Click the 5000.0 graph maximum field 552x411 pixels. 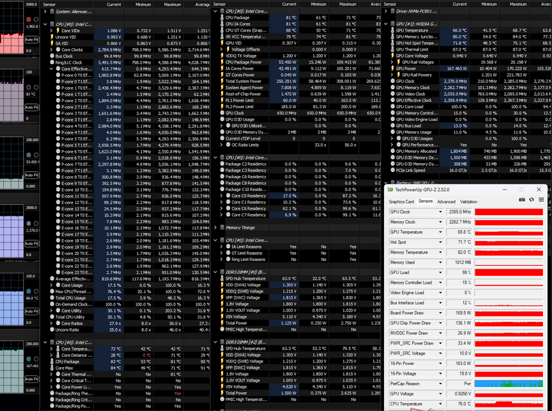point(32,4)
